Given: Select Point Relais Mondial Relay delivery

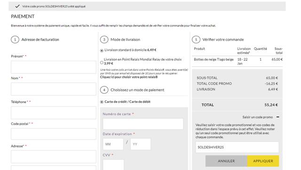Looking at the screenshot, I should (102, 63).
